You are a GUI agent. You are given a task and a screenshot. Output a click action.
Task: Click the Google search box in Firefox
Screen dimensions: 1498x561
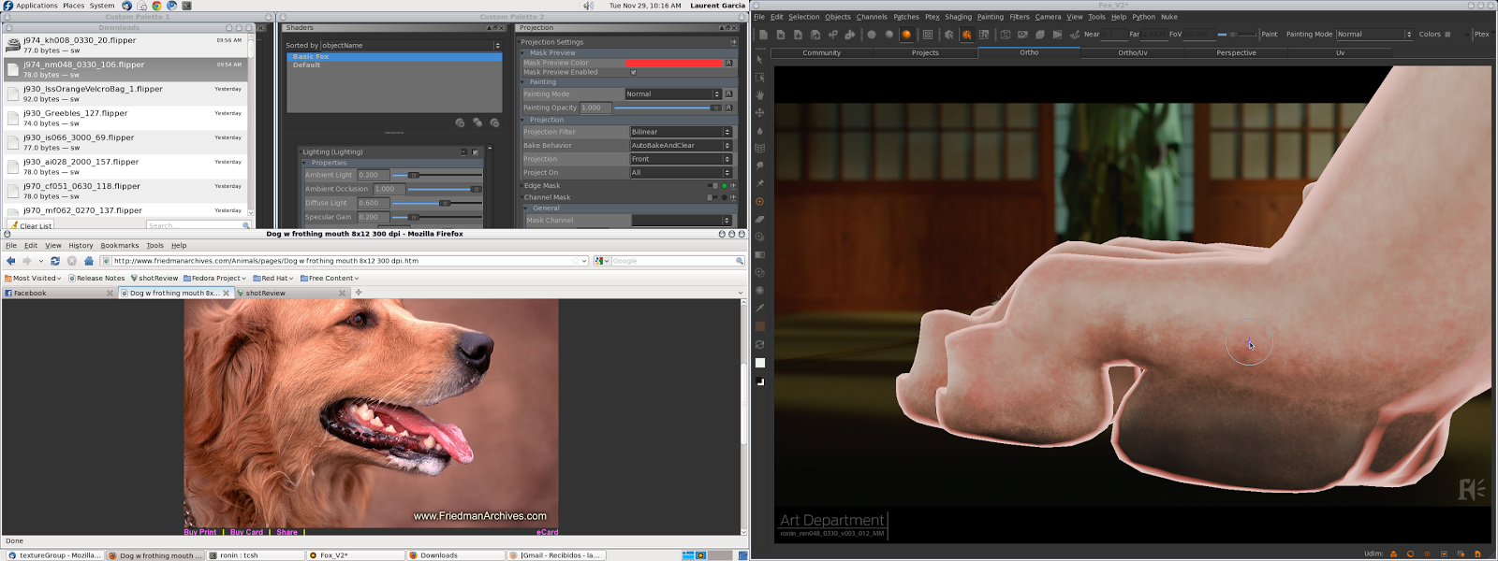coord(672,261)
